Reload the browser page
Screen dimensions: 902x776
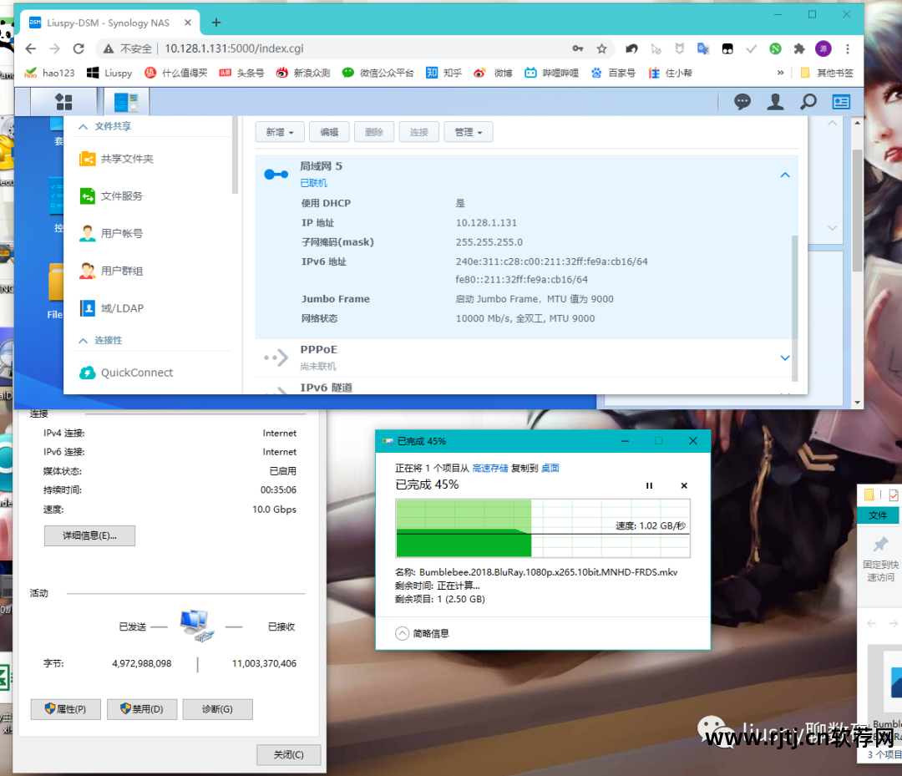pyautogui.click(x=79, y=48)
